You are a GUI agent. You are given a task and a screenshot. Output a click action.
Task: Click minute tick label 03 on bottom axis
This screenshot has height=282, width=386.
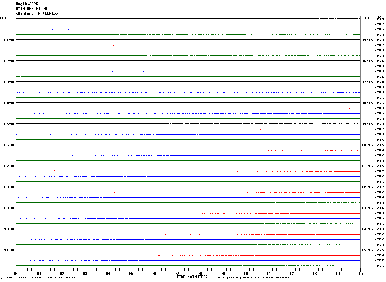[85, 274]
